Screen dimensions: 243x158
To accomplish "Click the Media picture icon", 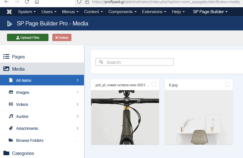I will click(x=6, y=69).
